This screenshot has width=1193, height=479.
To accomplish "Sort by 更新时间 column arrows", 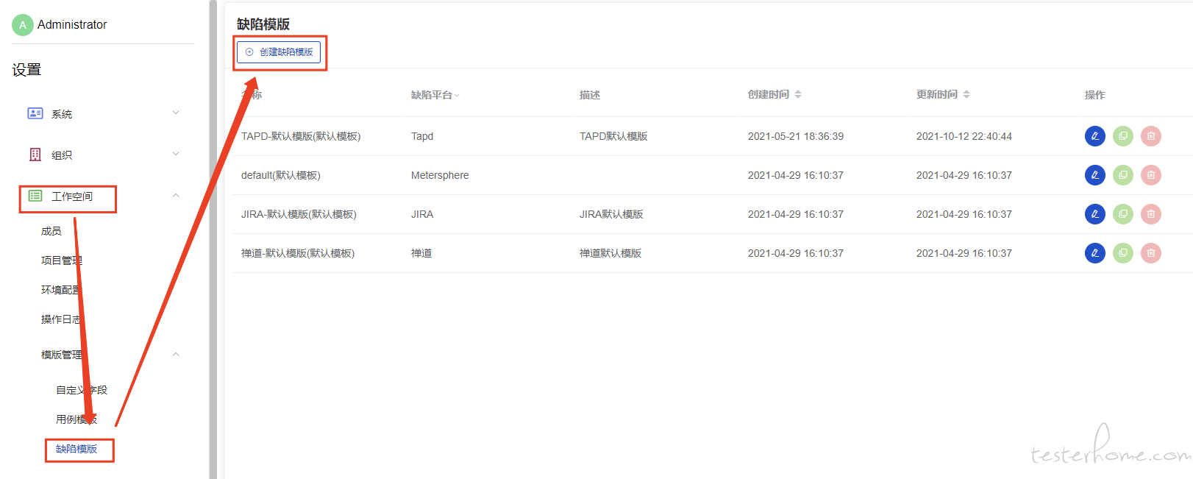I will 966,94.
